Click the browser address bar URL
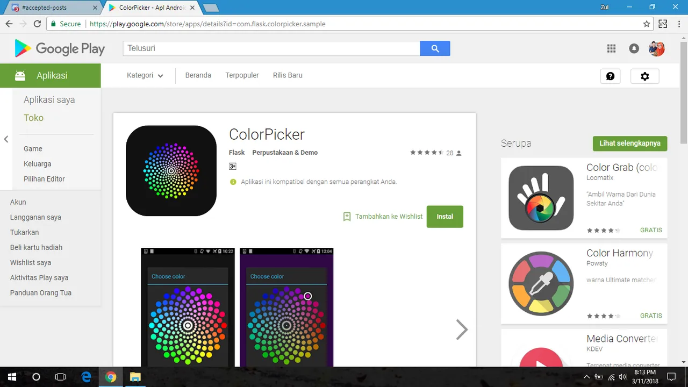The height and width of the screenshot is (387, 688). click(x=207, y=24)
